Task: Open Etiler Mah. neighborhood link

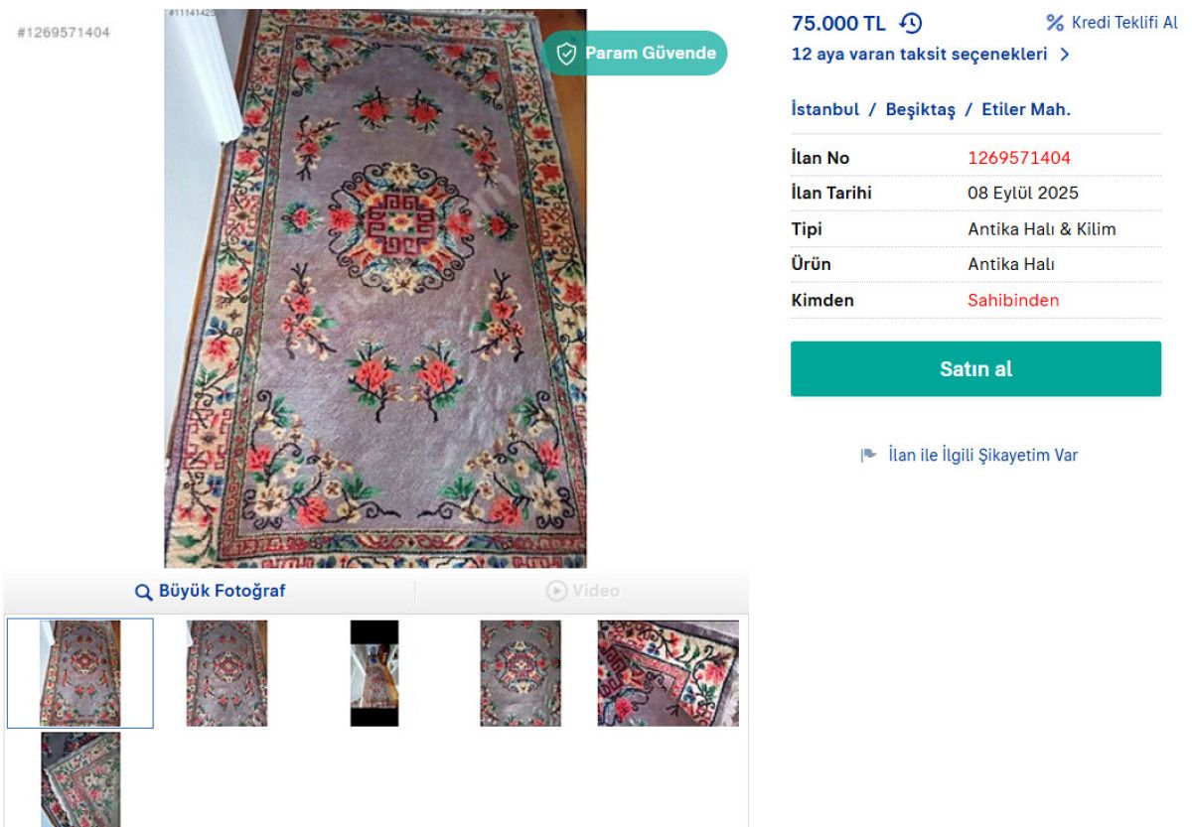Action: [1026, 109]
